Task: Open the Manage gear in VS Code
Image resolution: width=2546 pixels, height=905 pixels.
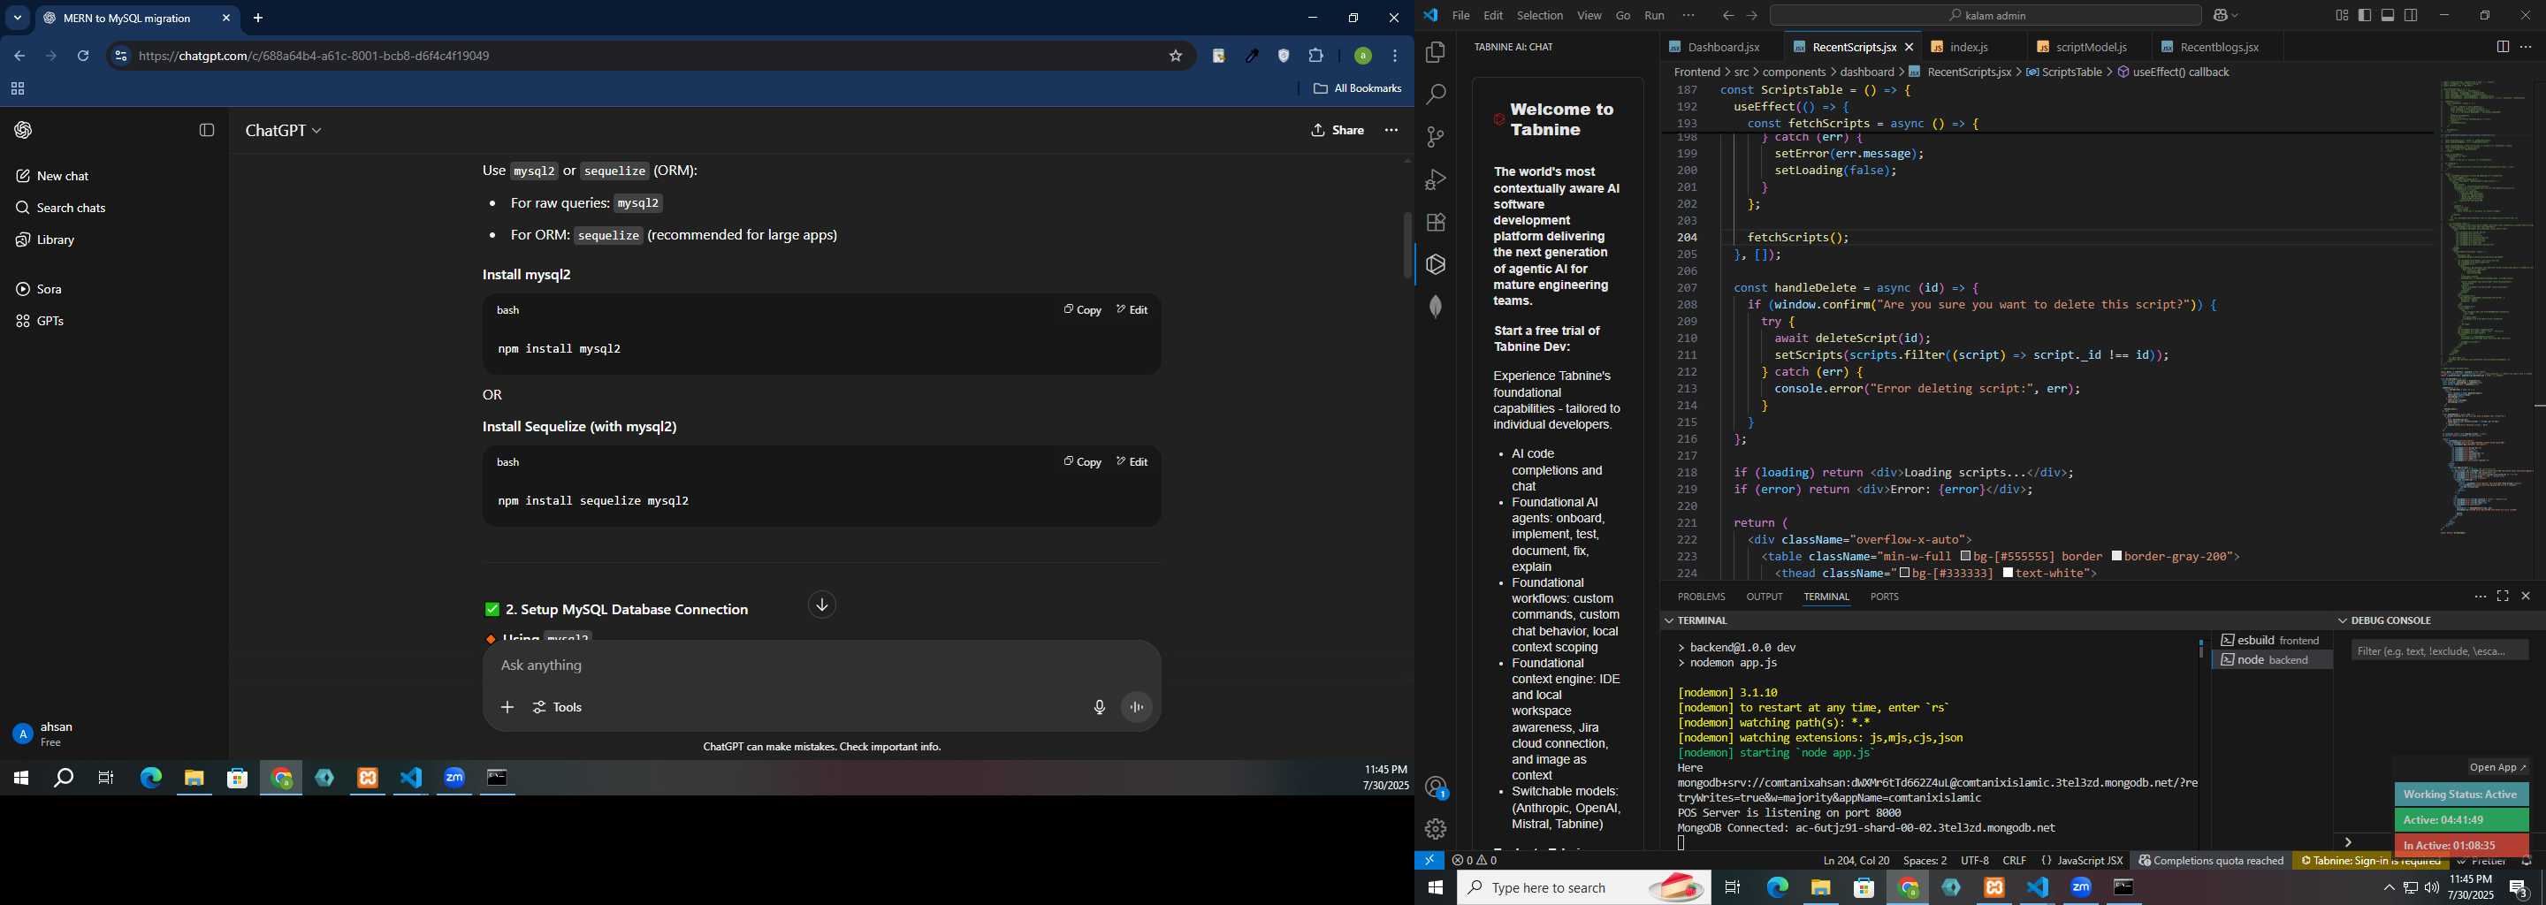Action: pos(1435,829)
